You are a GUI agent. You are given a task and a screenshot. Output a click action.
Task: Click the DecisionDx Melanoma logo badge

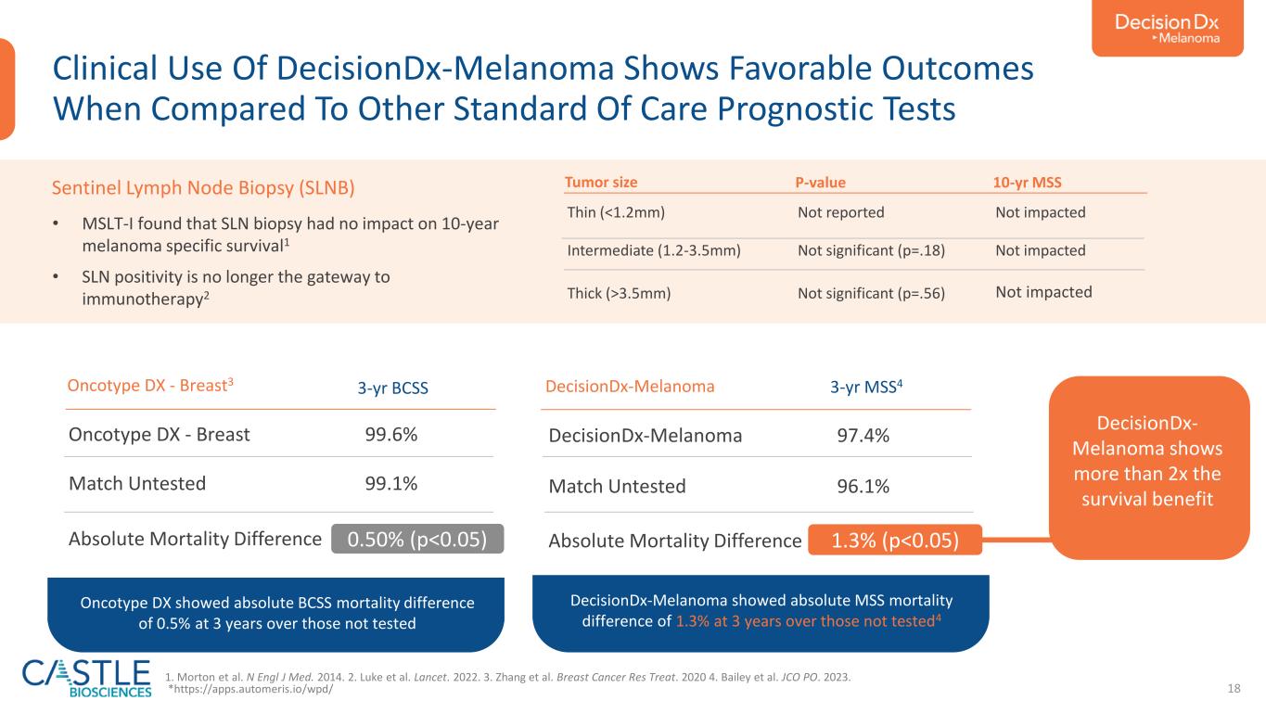click(x=1167, y=29)
